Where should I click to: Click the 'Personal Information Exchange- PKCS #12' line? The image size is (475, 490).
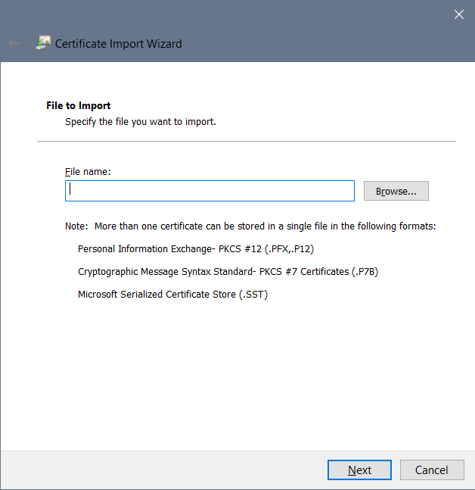click(196, 248)
